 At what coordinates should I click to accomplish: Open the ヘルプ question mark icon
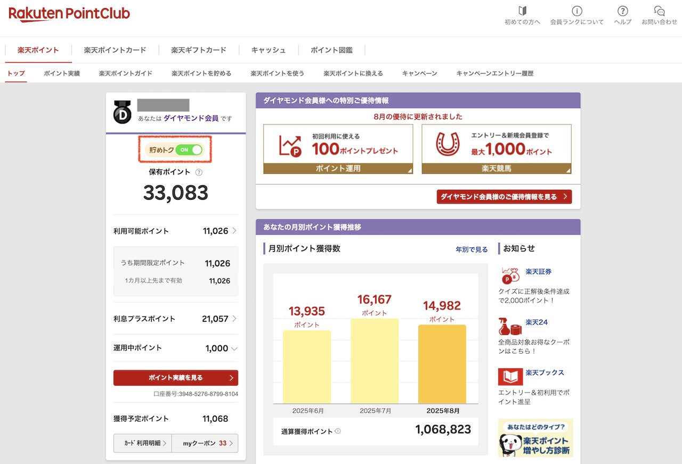622,11
